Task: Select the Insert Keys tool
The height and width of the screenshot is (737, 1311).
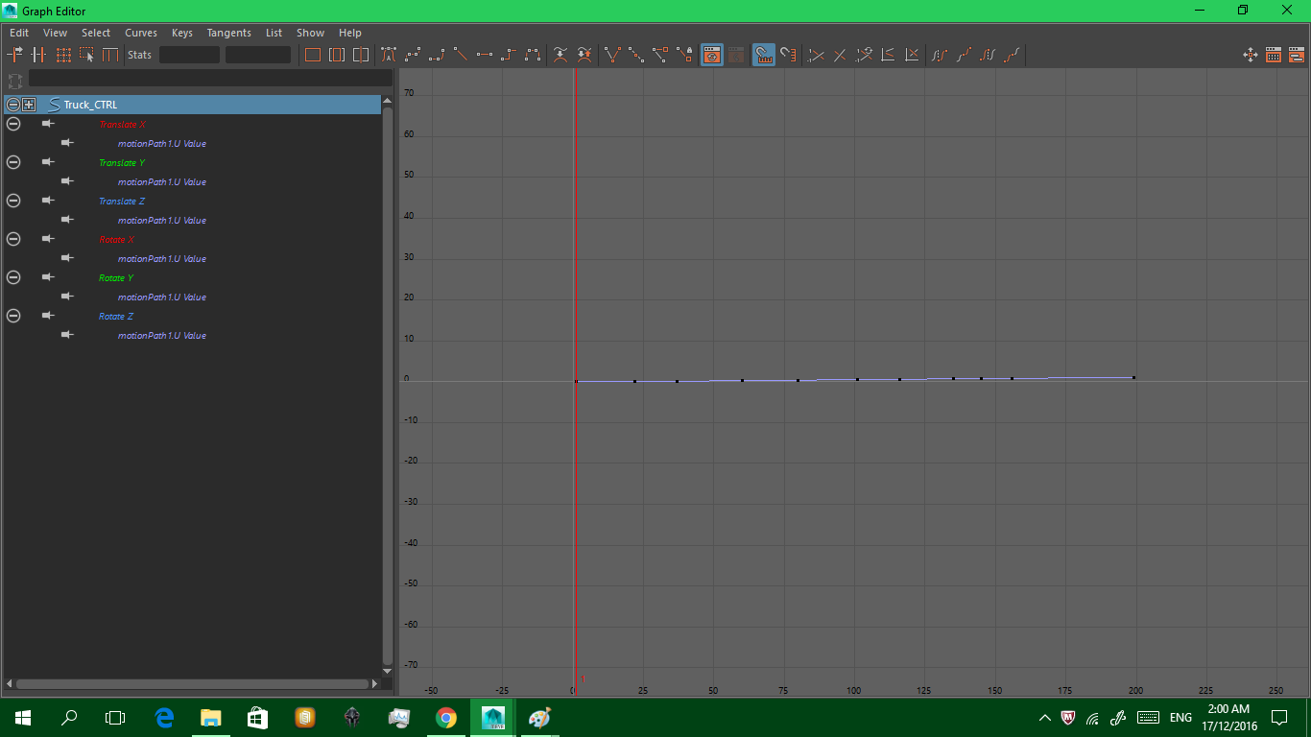Action: pos(36,55)
